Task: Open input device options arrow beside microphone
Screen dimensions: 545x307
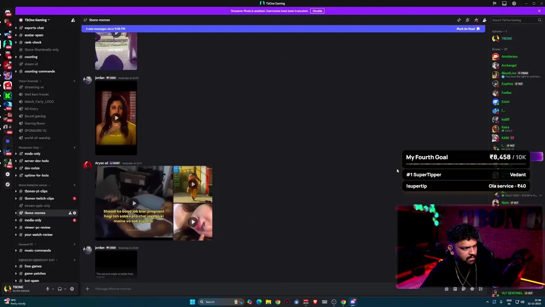Action: pyautogui.click(x=53, y=289)
